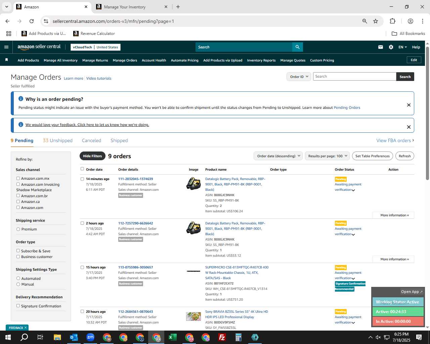Tick the select-all orders checkbox
The width and height of the screenshot is (430, 344).
click(82, 169)
